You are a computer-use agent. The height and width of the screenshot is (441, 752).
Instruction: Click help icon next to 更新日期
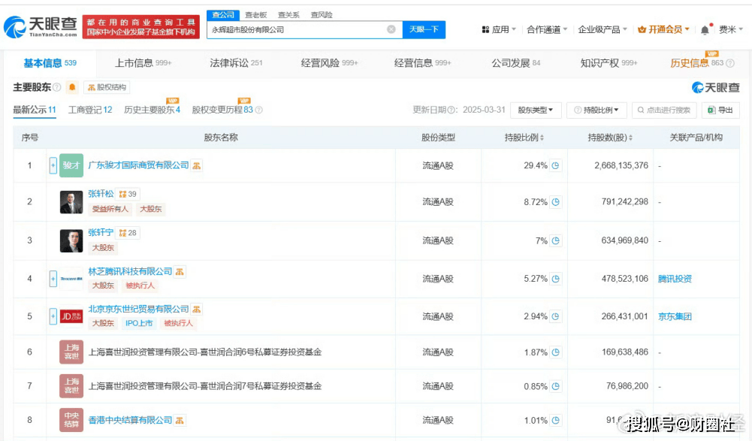pyautogui.click(x=452, y=110)
